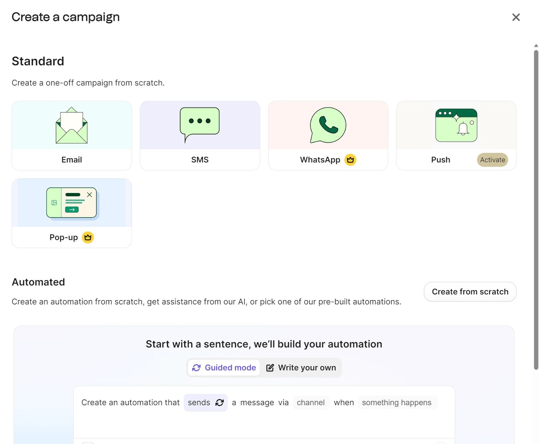Screen dimensions: 539x444
Task: Switch to Guided mode tab
Action: click(224, 368)
